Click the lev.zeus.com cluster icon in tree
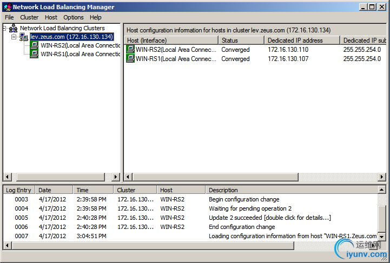This screenshot has height=263, width=390. [24, 37]
